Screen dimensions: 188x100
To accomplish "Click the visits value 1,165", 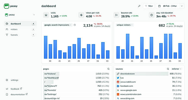I will coord(55,16).
